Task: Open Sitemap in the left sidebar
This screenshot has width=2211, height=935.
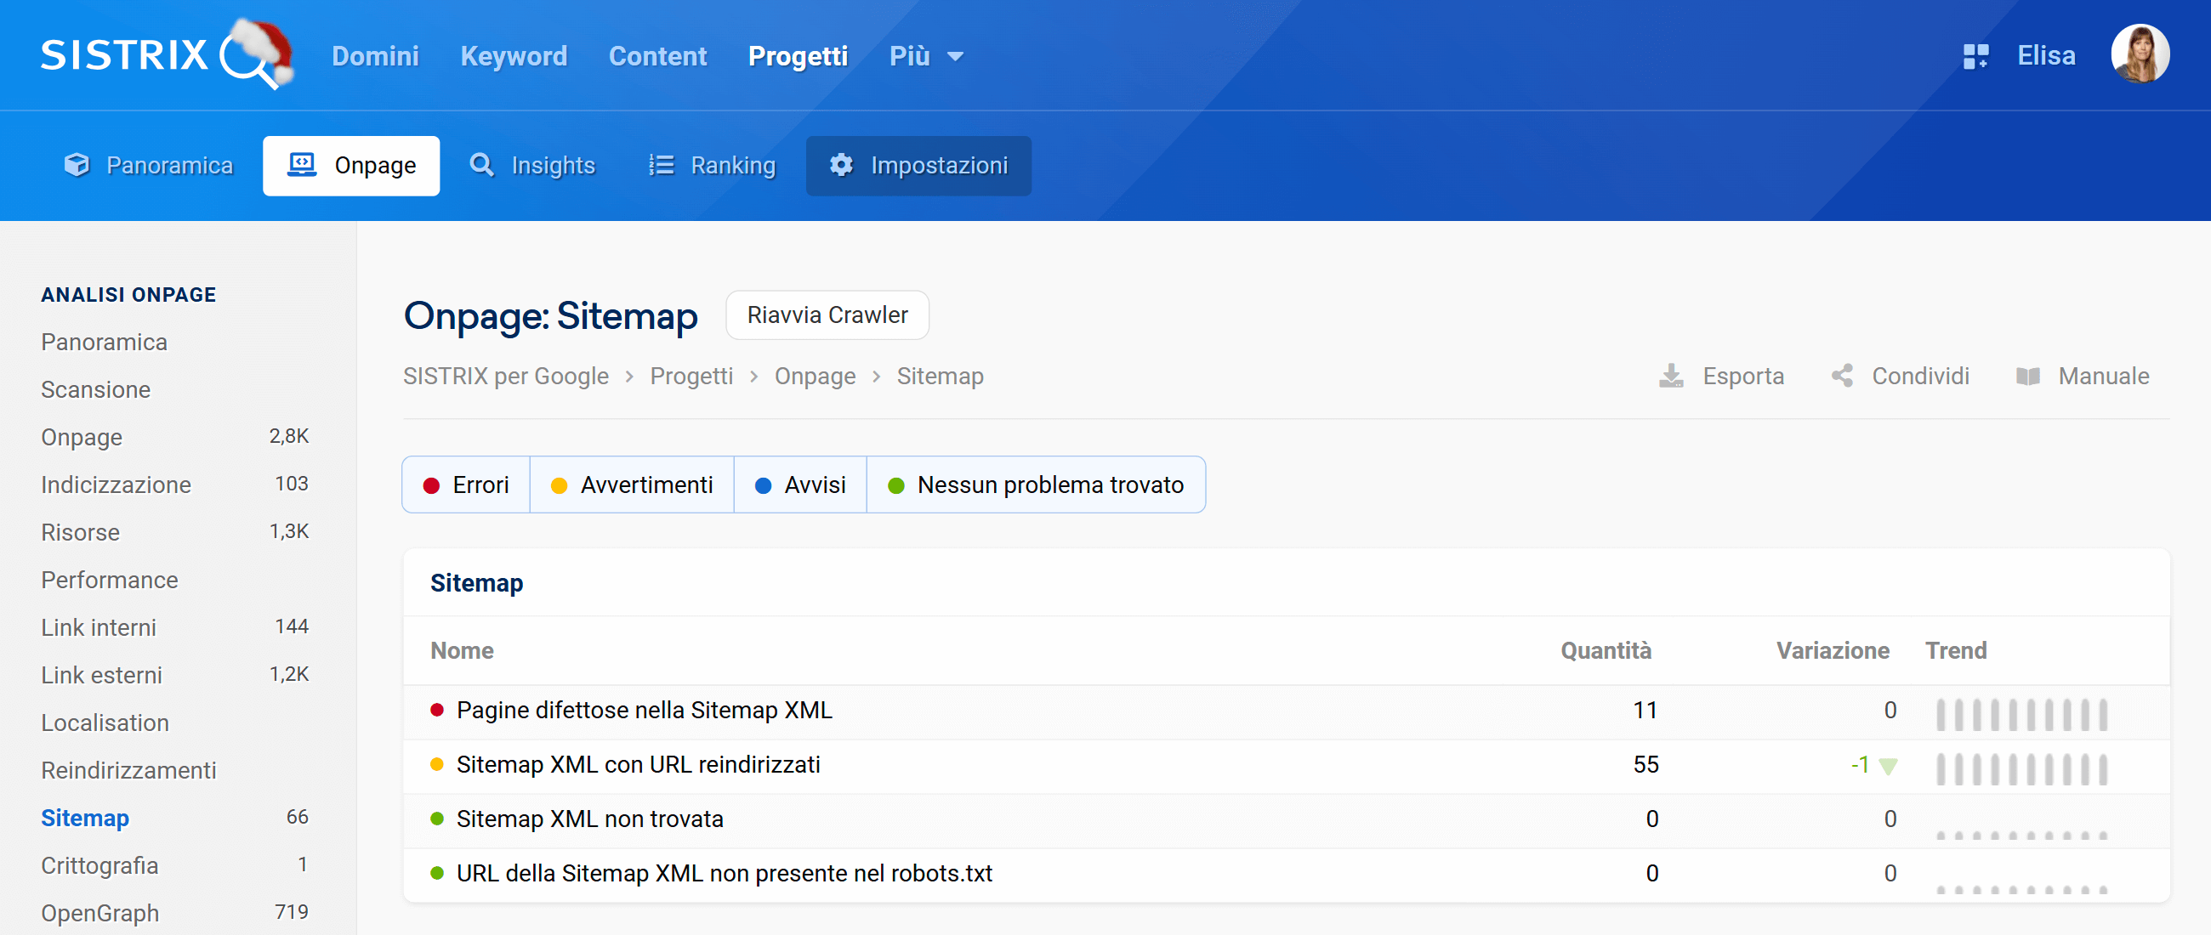Action: point(84,818)
